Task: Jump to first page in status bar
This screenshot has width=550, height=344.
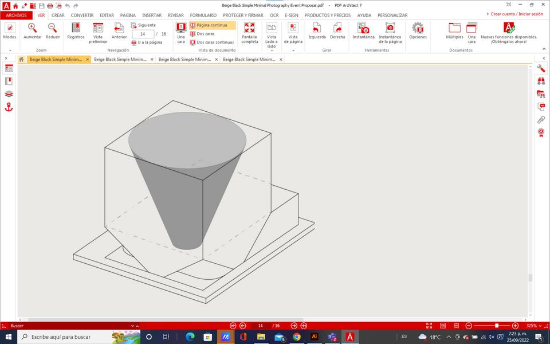Action: click(x=233, y=326)
